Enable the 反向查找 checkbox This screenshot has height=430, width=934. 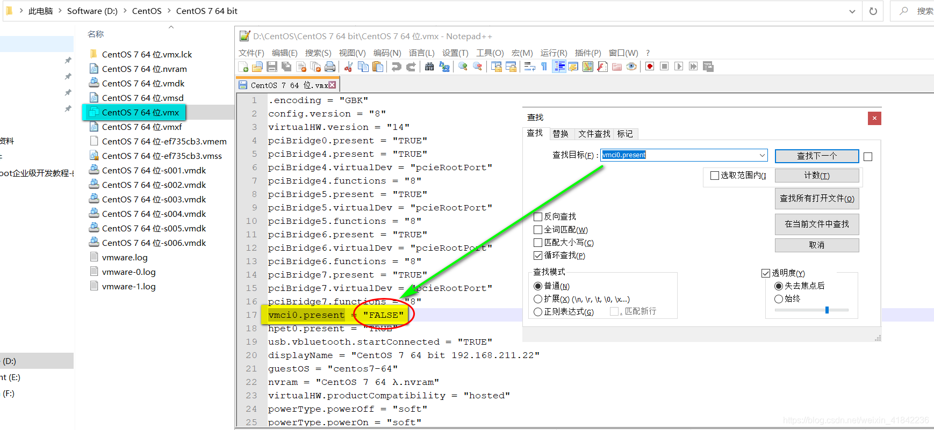tap(538, 217)
